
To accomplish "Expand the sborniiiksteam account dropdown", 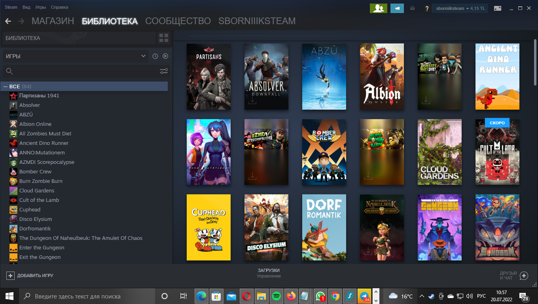I will tap(460, 8).
